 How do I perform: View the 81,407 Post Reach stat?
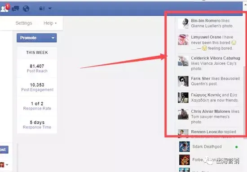click(x=37, y=68)
